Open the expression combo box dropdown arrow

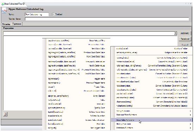click(x=175, y=33)
